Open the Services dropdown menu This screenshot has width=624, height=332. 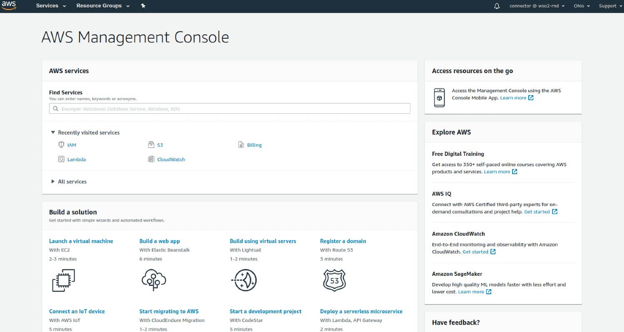tap(51, 6)
